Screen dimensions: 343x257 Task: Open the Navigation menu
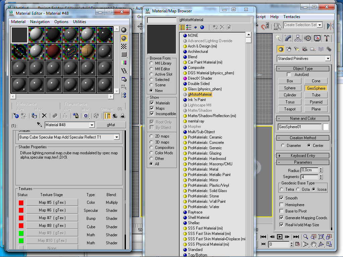point(40,22)
